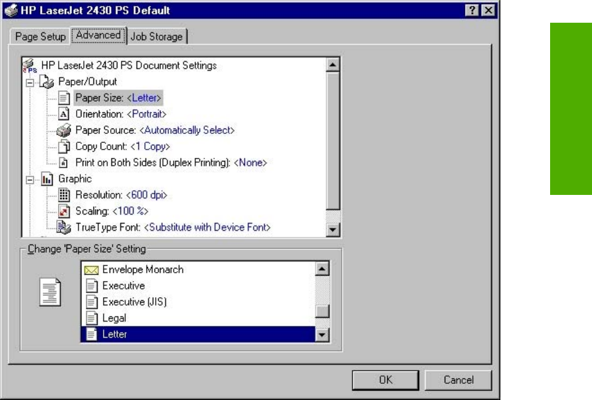The height and width of the screenshot is (400, 592).
Task: Click the Resolution grid icon
Action: click(x=64, y=195)
